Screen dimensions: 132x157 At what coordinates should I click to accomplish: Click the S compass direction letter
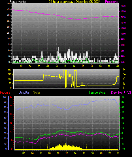pos(124,79)
